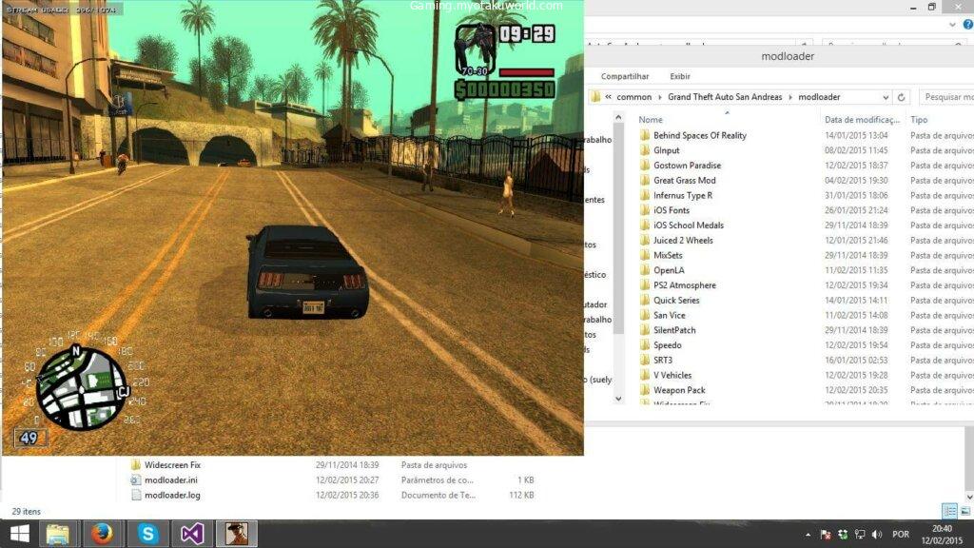Click the breadcrumb overflow double chevron

608,97
